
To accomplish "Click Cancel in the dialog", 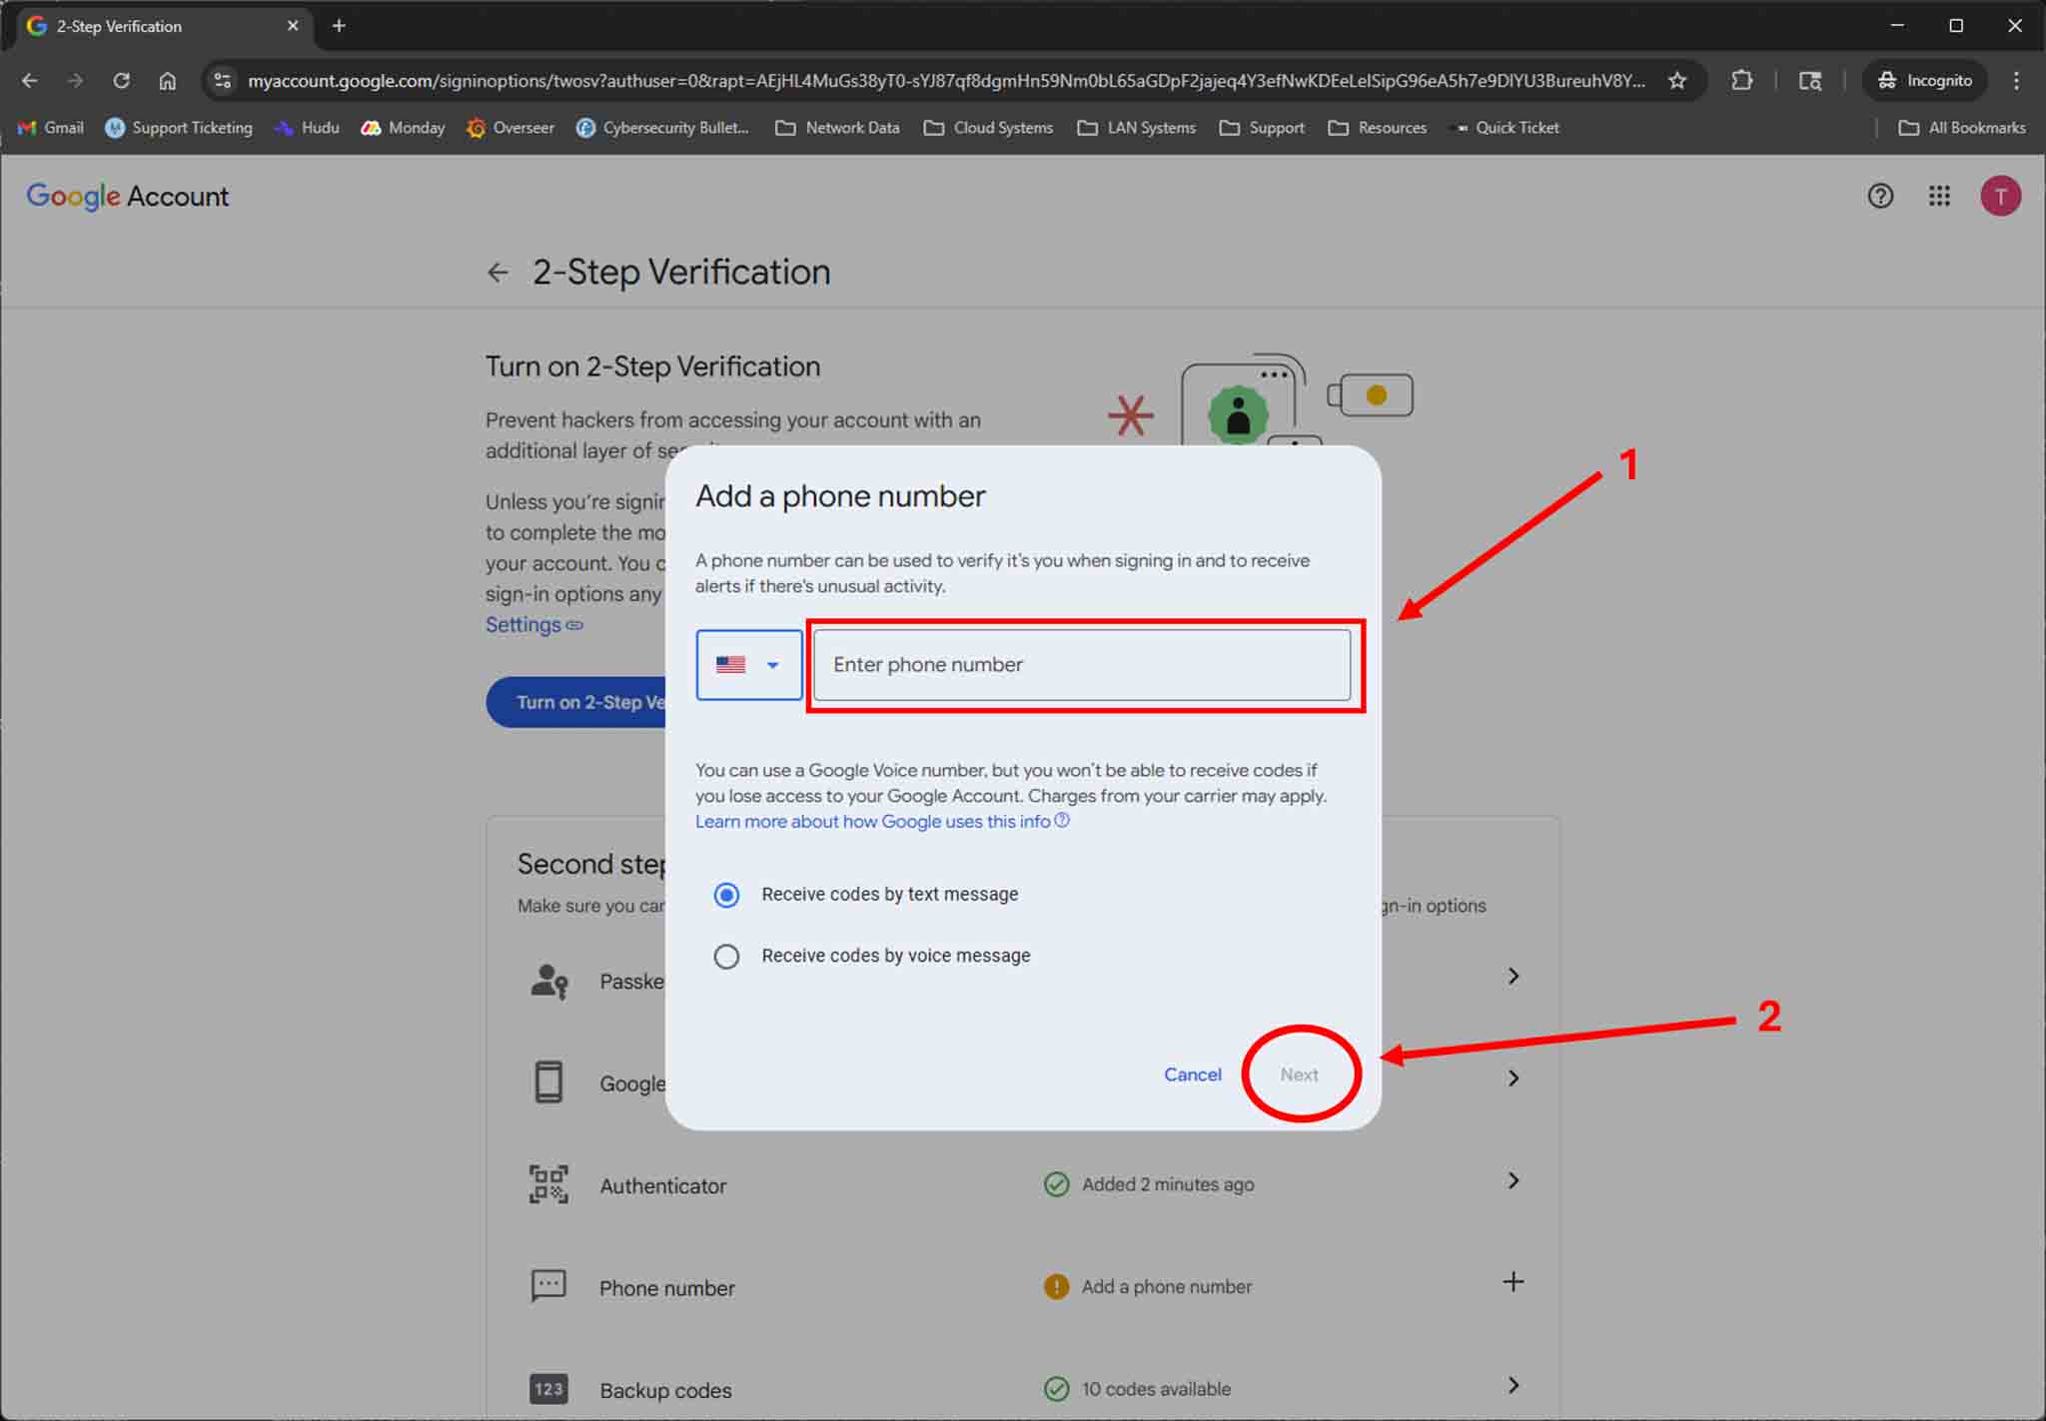I will [x=1192, y=1074].
